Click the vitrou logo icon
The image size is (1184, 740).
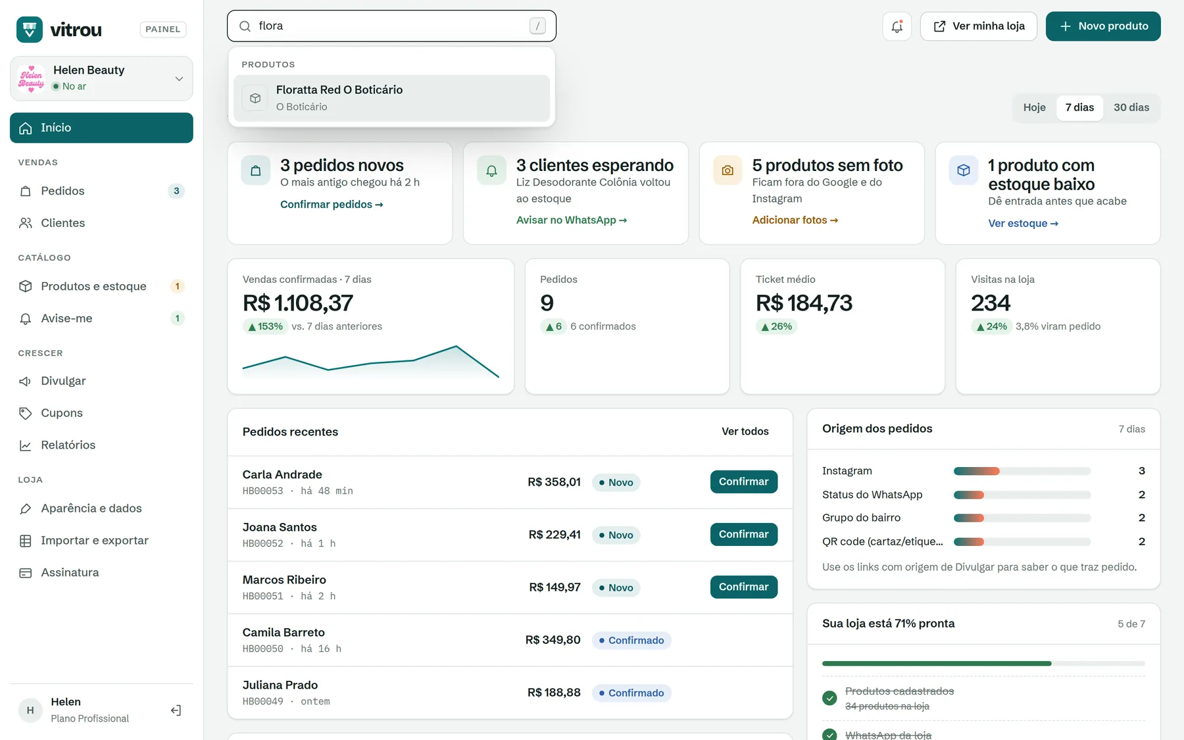[x=30, y=30]
